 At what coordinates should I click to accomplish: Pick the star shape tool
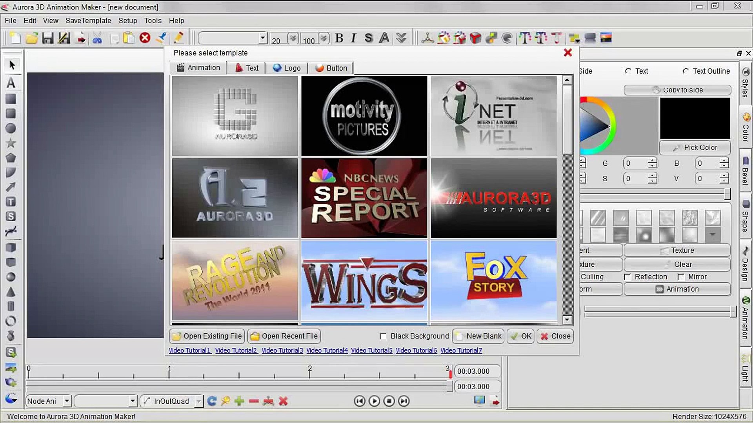(x=11, y=143)
